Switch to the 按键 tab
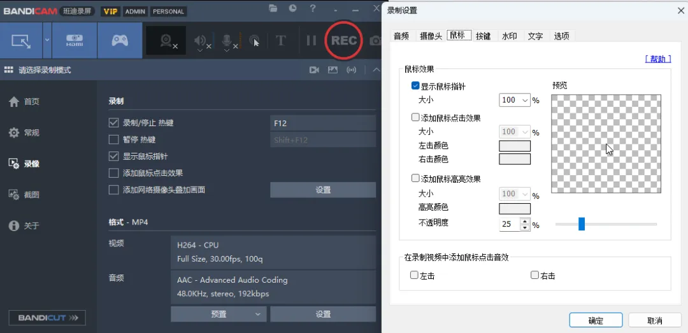The image size is (688, 333). point(483,36)
